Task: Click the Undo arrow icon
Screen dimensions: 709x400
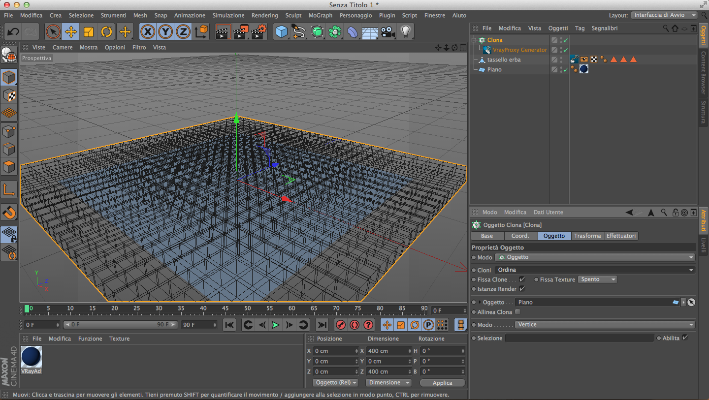Action: (x=13, y=32)
